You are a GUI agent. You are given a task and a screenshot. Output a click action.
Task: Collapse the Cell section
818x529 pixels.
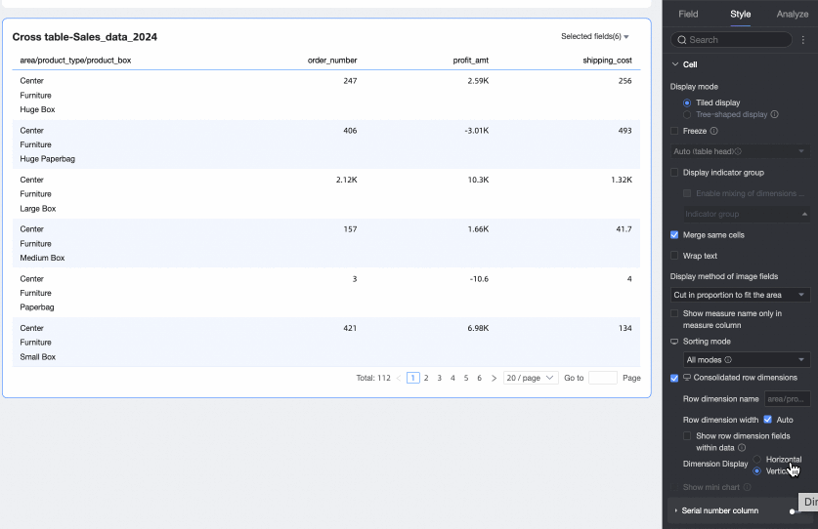(x=675, y=64)
